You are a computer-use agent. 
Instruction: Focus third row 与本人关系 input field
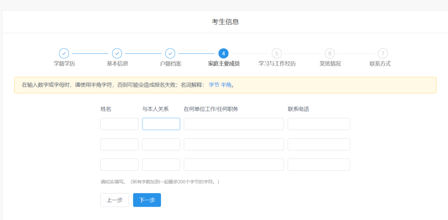click(x=161, y=164)
